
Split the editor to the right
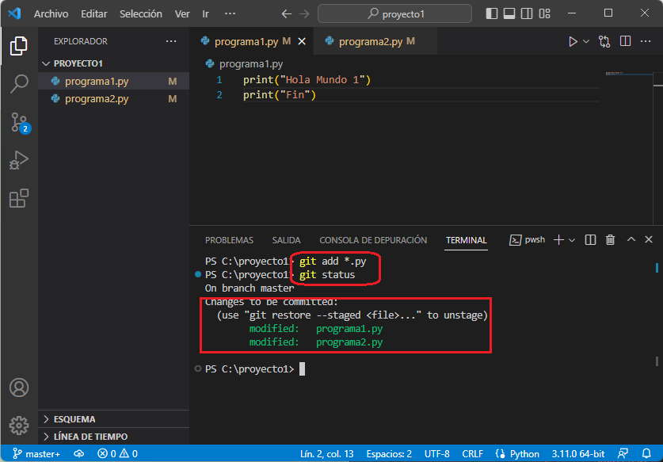coord(625,41)
